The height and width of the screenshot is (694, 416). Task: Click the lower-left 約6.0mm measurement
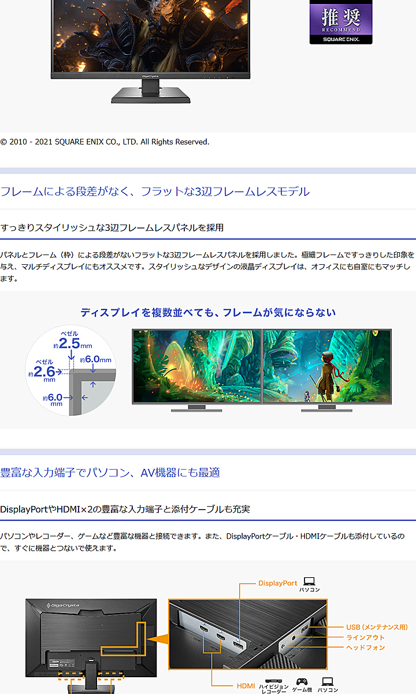tap(53, 400)
